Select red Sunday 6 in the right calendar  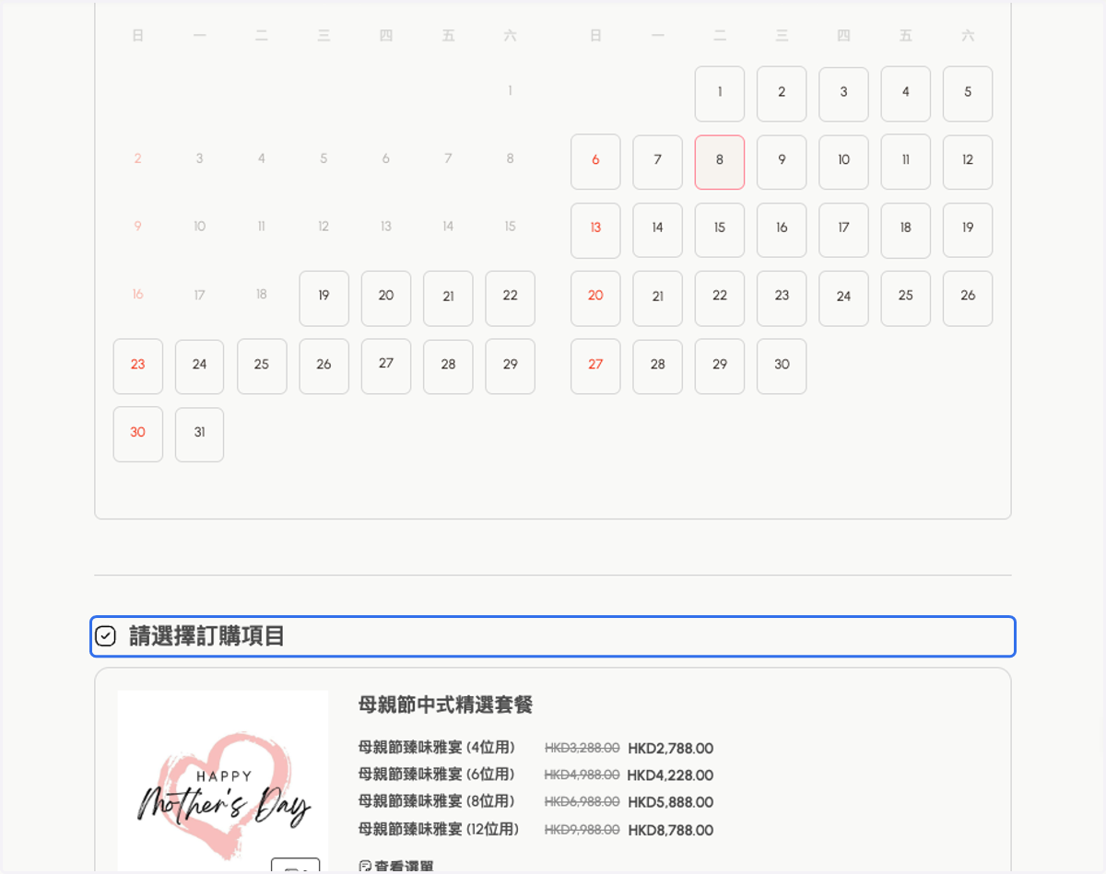coord(595,162)
